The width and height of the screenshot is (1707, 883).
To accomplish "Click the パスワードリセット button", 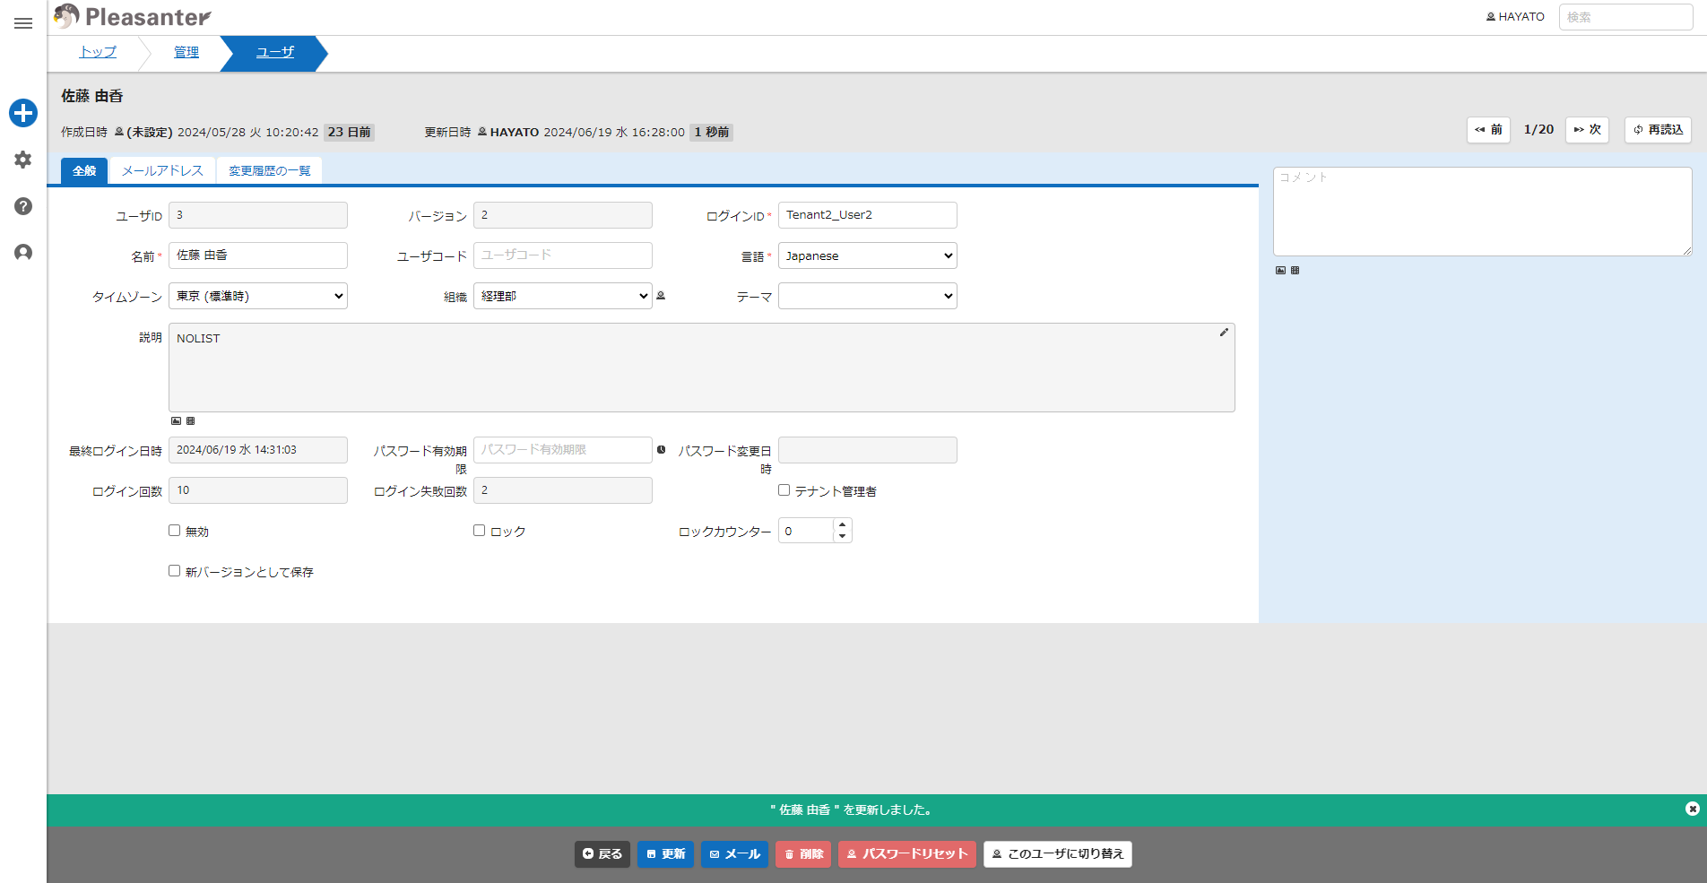I will click(x=907, y=854).
